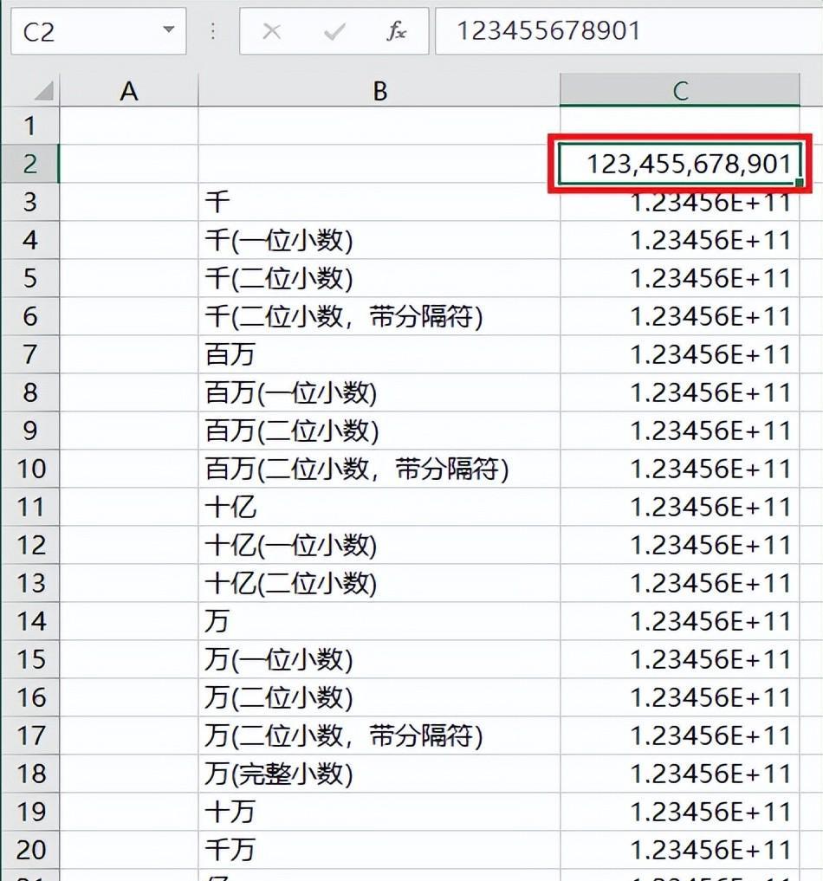The width and height of the screenshot is (823, 881).
Task: Select cell B14 labeled 万
Action: coord(379,621)
